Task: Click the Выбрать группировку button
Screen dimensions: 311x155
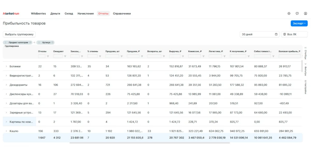Action: tap(19, 34)
